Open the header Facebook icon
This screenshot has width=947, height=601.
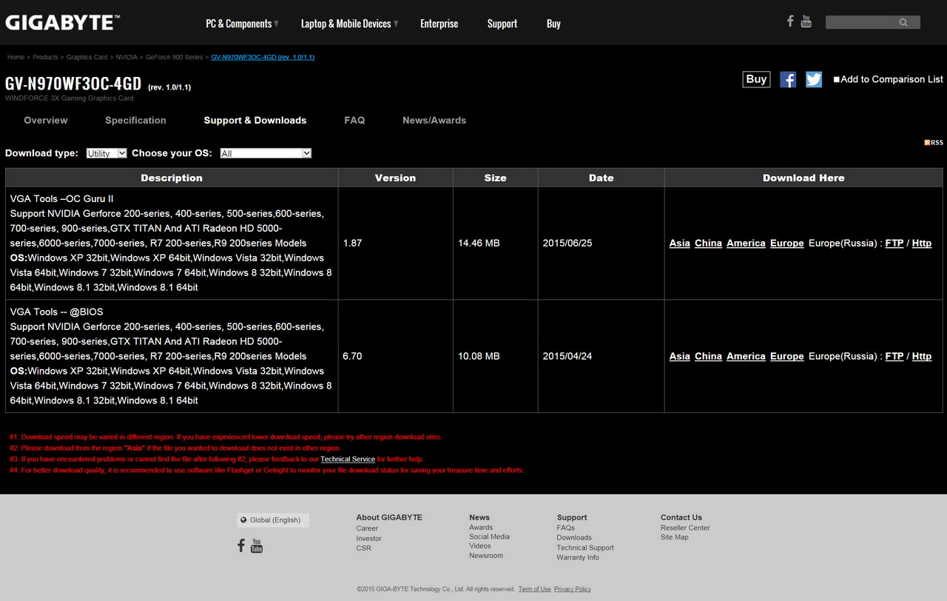click(x=790, y=21)
